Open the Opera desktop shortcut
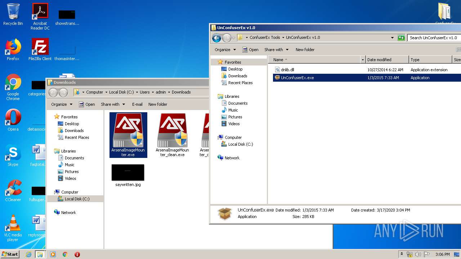The width and height of the screenshot is (461, 259). coord(13,120)
